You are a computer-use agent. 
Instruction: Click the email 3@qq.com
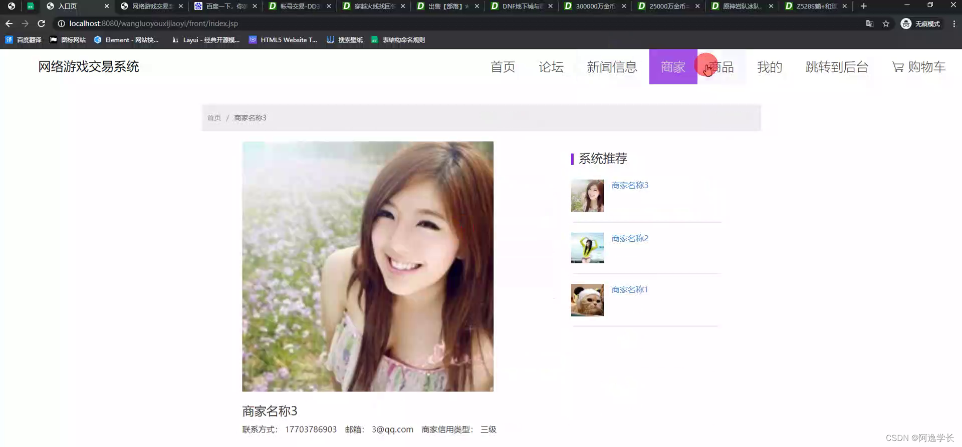click(392, 429)
